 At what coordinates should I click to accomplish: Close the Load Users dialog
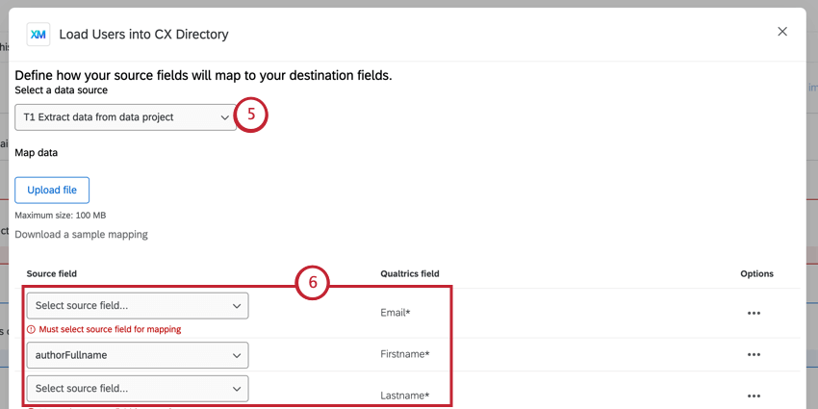(782, 32)
